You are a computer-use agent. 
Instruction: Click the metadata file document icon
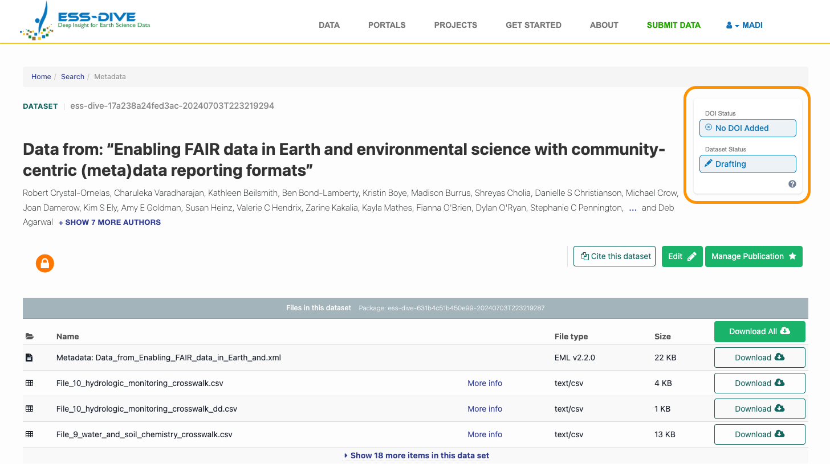(x=29, y=358)
